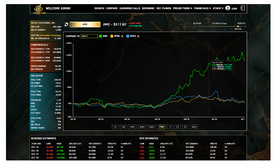Image resolution: width=276 pixels, height=164 pixels.
Task: Open the Search page
Action: pos(99,8)
